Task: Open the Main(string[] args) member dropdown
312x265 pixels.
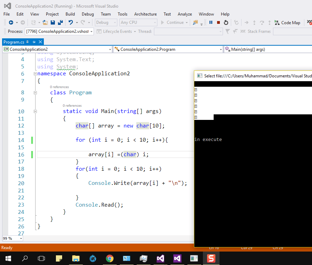Action: (x=268, y=49)
